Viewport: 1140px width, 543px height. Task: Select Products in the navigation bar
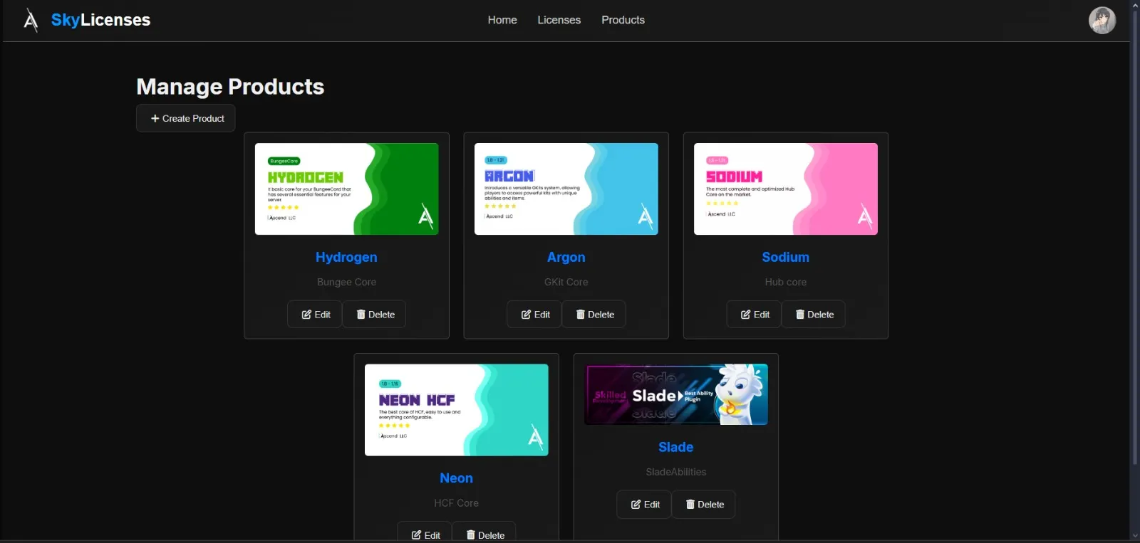tap(623, 20)
